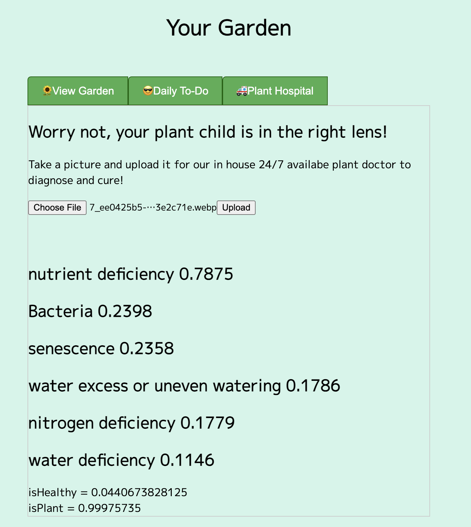Click the Your Garden page title
This screenshot has height=527, width=471.
(x=229, y=27)
